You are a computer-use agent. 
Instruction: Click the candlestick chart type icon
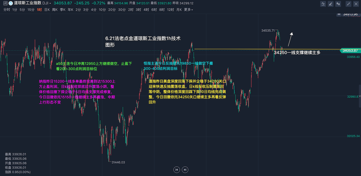click(x=338, y=4)
